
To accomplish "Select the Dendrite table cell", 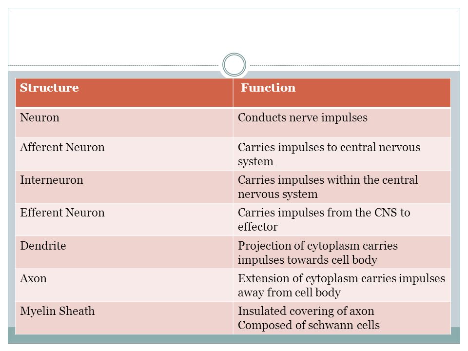I will [124, 252].
